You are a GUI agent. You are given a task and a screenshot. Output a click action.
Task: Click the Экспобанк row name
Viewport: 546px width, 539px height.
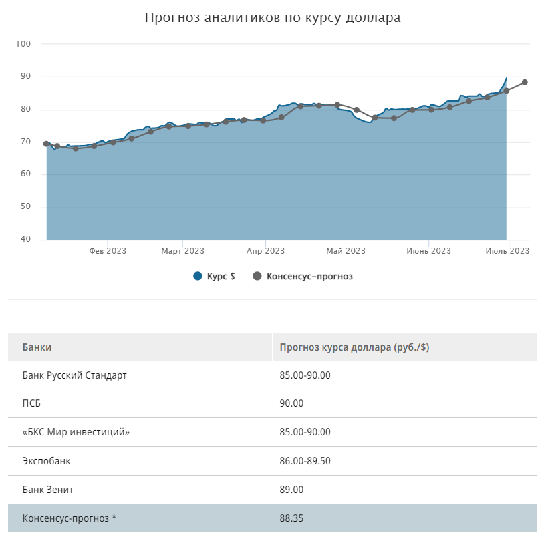pyautogui.click(x=46, y=461)
